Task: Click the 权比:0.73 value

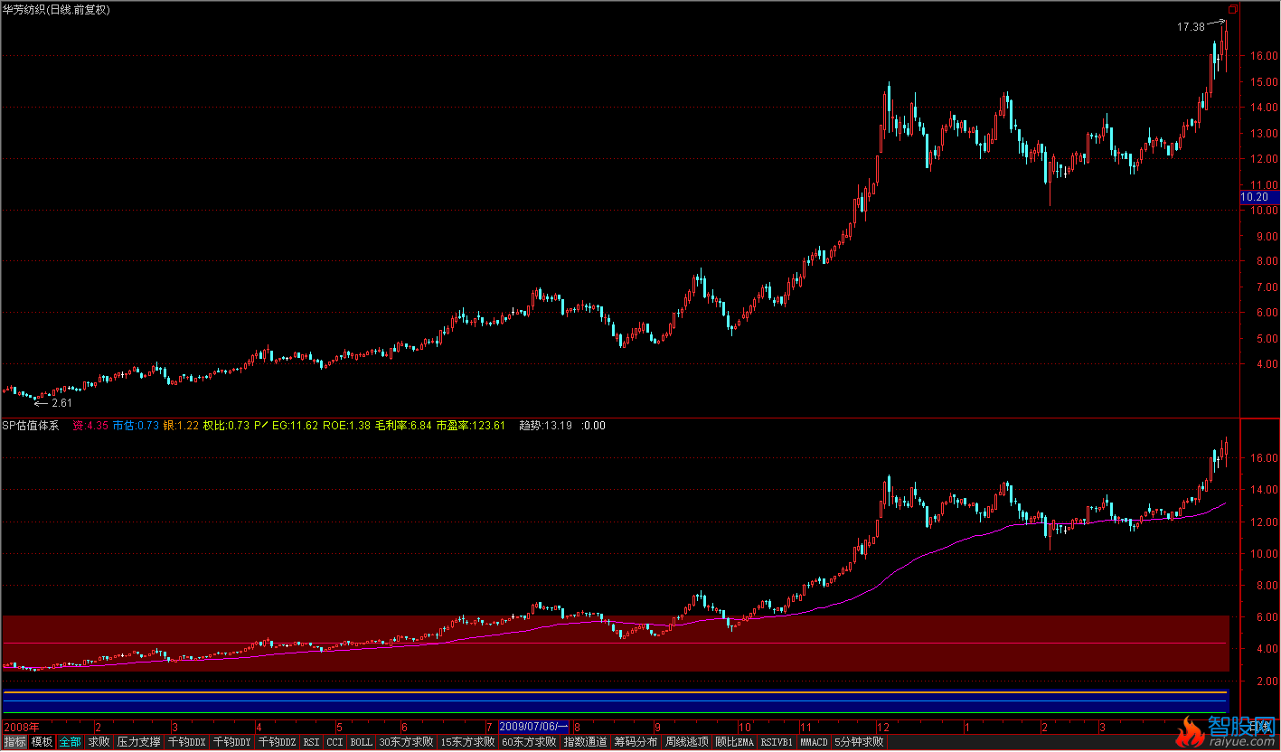Action: click(226, 425)
